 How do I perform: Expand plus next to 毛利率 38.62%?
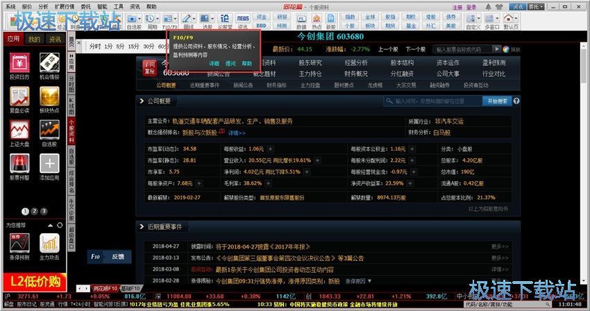click(269, 183)
